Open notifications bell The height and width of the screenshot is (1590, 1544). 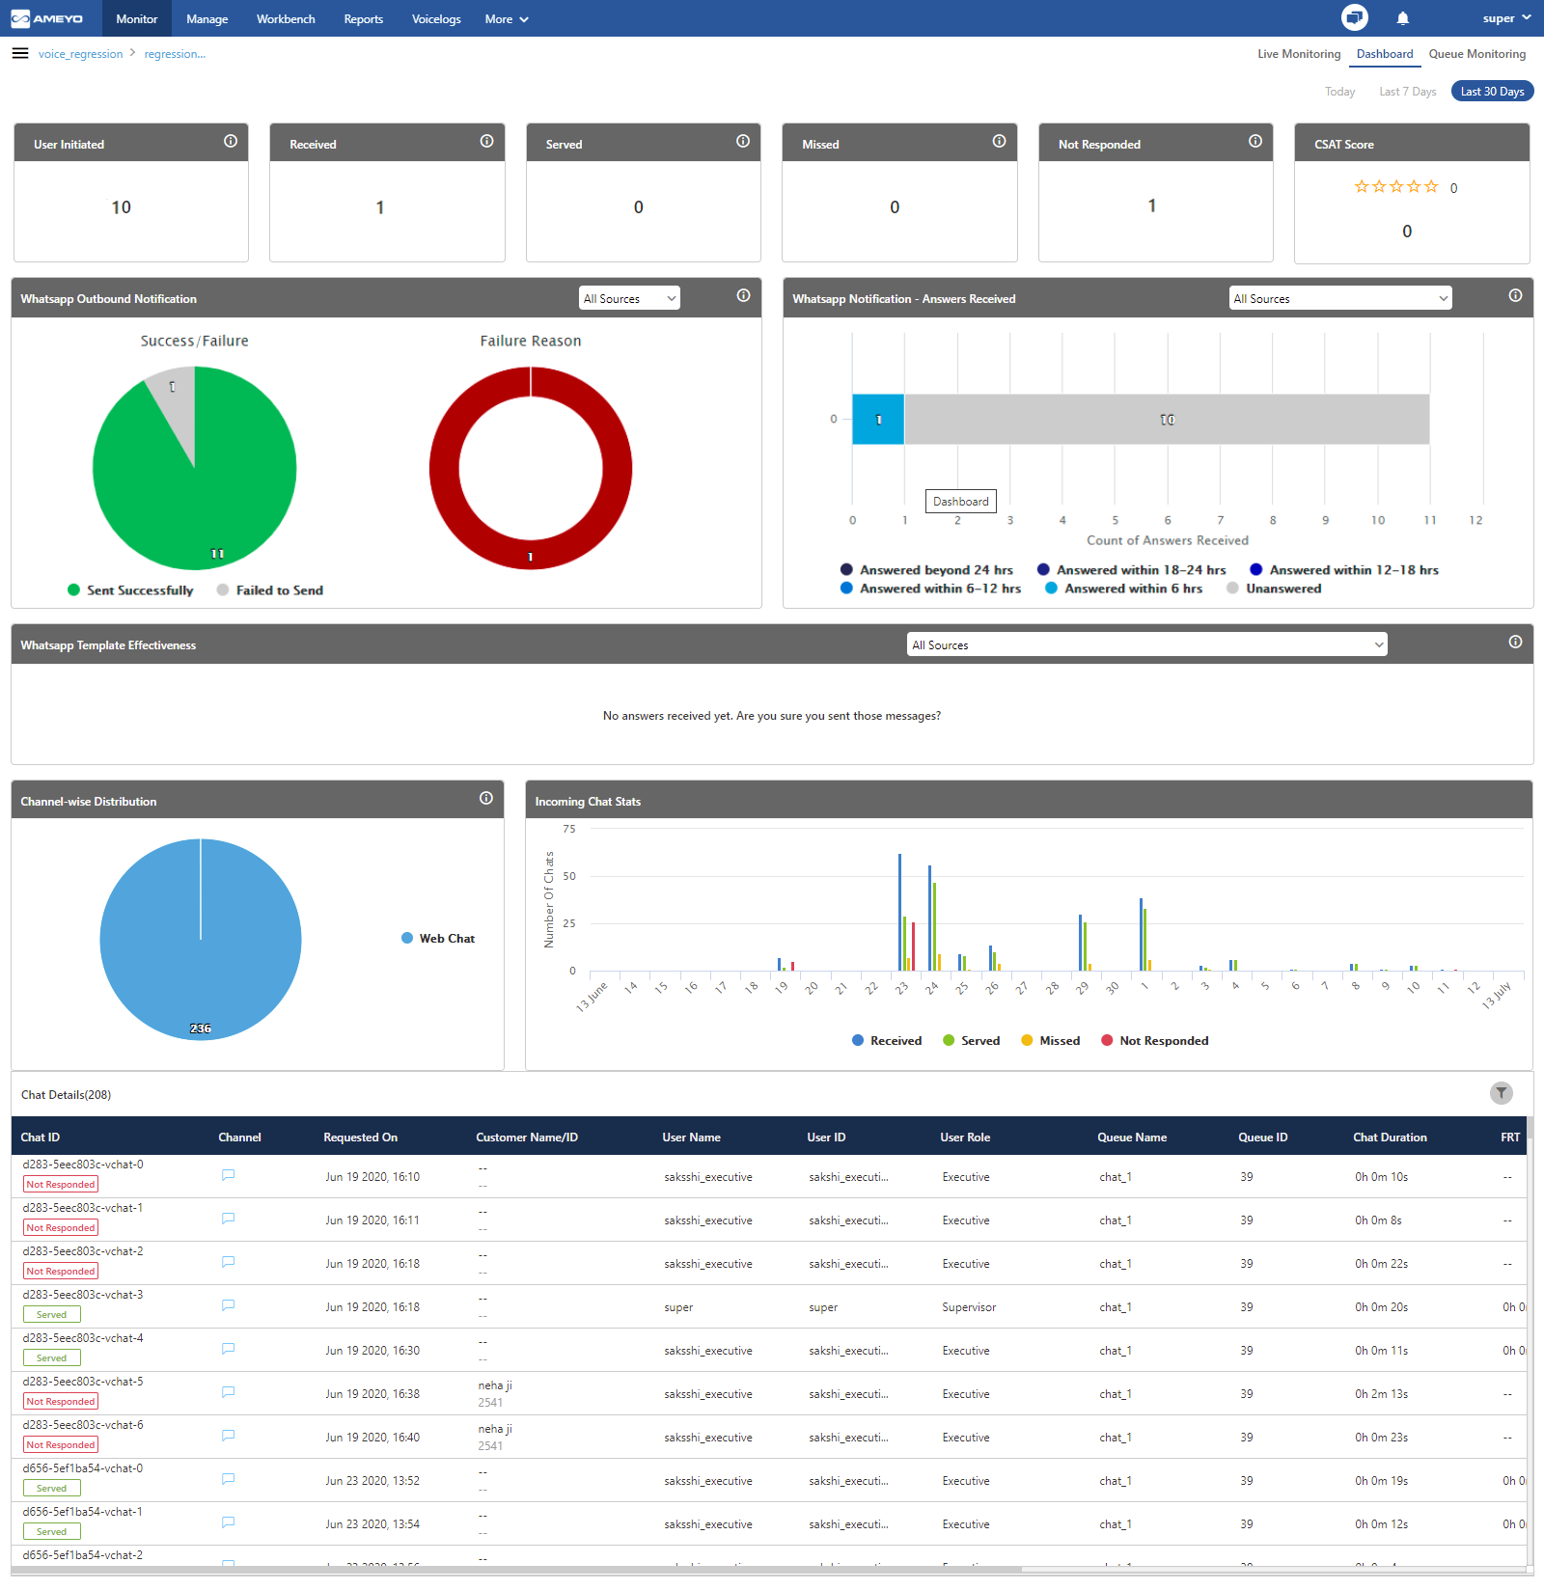click(x=1403, y=18)
